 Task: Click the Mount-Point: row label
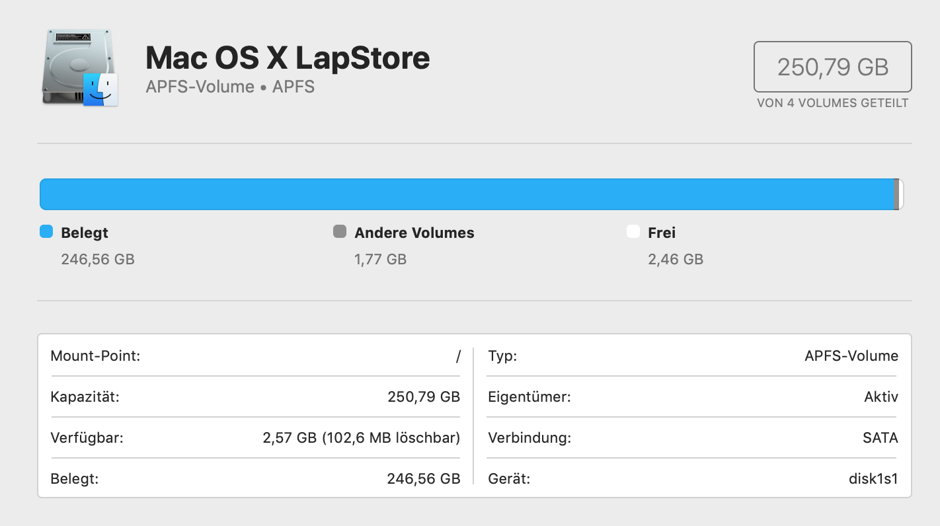[x=96, y=356]
